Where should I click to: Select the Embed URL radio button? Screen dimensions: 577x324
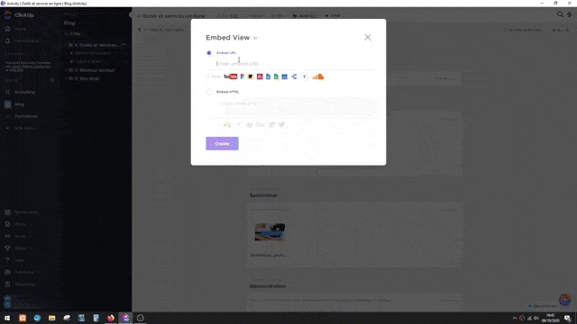point(209,53)
